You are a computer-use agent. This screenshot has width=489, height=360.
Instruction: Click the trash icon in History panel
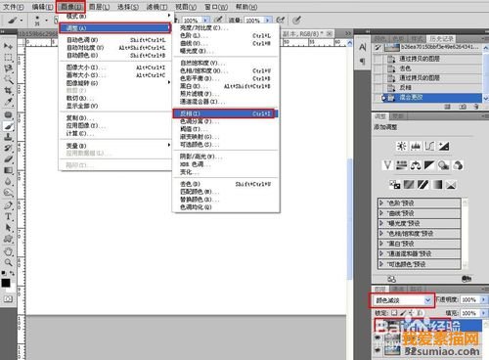click(x=476, y=107)
